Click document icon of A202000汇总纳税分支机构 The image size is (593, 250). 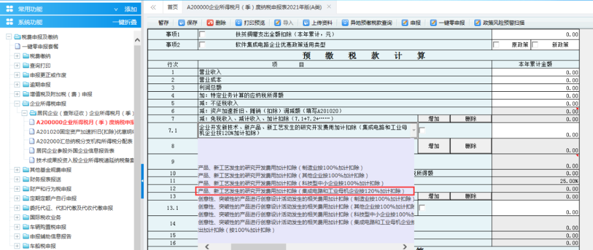point(32,141)
